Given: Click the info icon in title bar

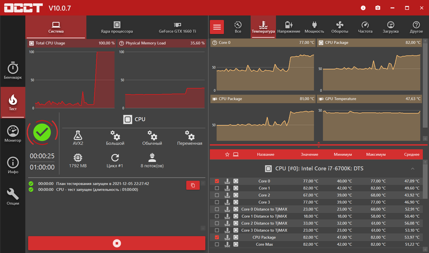Looking at the screenshot, I should [363, 8].
